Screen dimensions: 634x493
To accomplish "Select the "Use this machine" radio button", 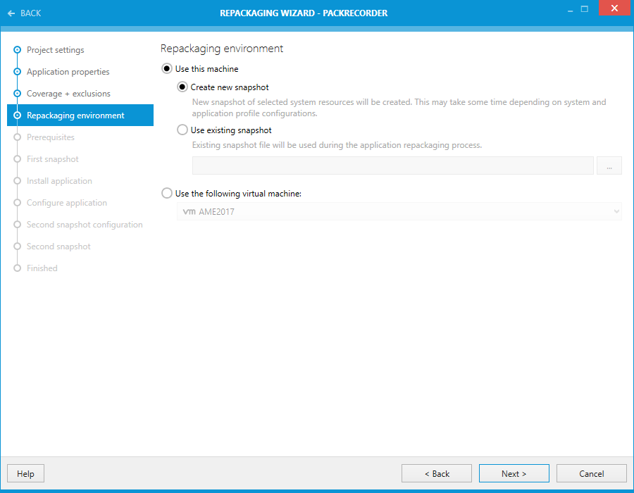I will click(x=167, y=68).
